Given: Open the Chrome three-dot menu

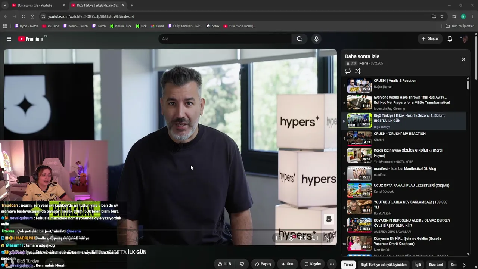Looking at the screenshot, I should tap(472, 16).
